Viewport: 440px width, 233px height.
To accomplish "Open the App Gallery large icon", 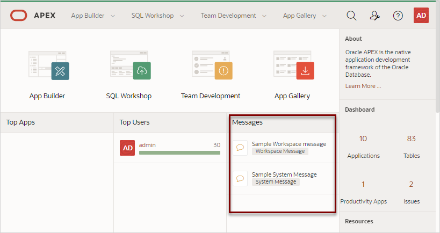I will [x=294, y=65].
